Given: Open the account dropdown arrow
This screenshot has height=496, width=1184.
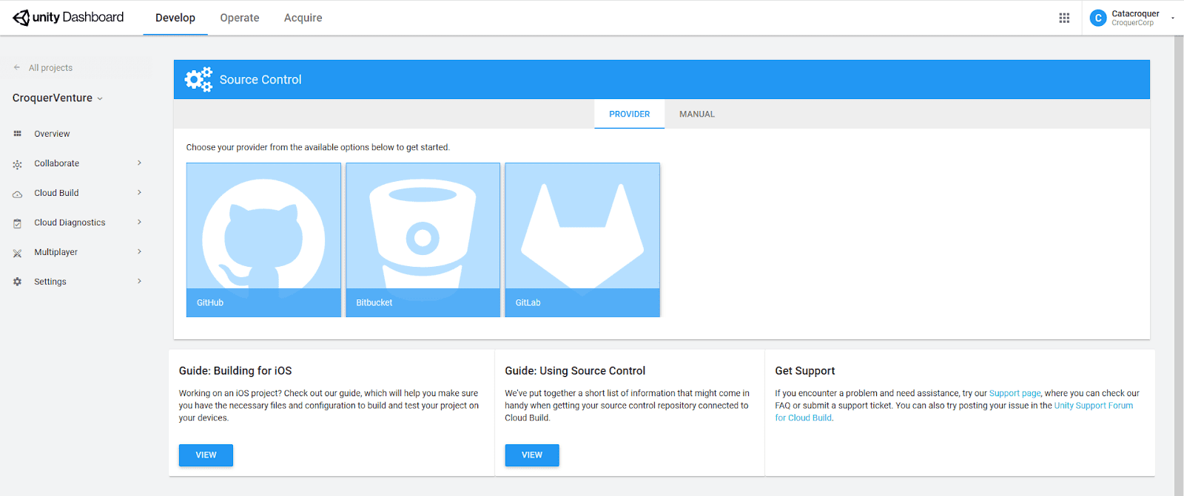Looking at the screenshot, I should (1173, 18).
